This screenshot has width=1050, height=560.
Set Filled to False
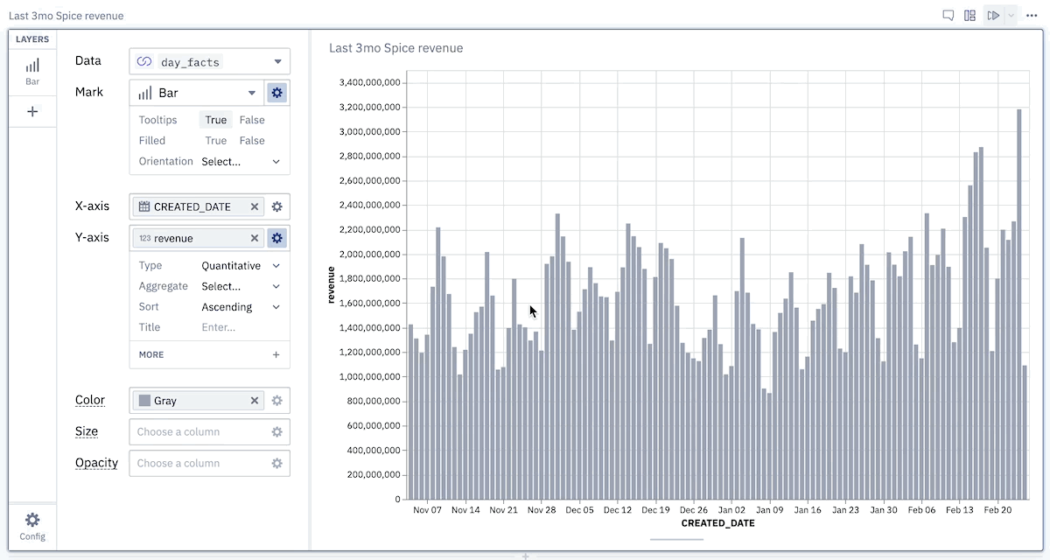coord(252,141)
